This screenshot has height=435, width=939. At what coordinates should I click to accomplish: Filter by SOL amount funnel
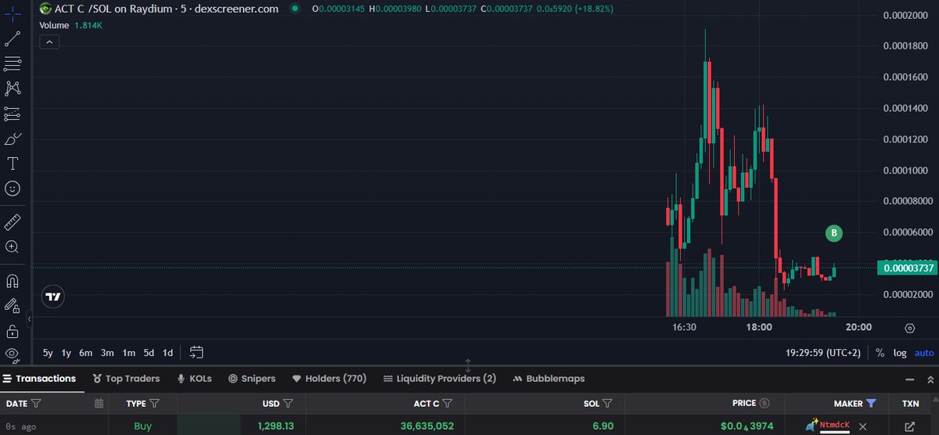[x=607, y=404]
